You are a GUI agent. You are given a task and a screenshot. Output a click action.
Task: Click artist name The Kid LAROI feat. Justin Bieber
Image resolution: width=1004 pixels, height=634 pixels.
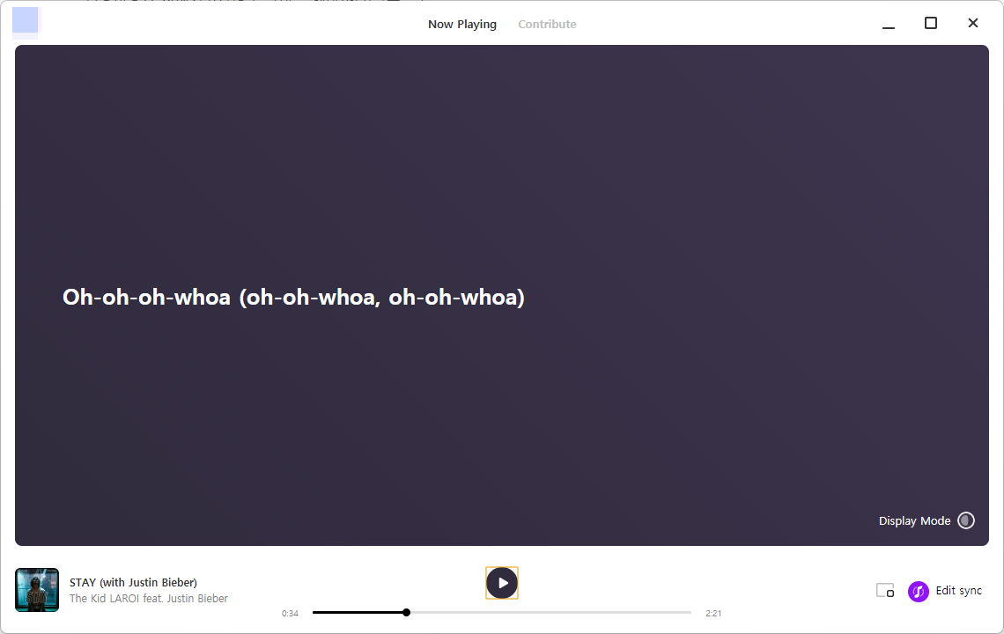coord(149,598)
